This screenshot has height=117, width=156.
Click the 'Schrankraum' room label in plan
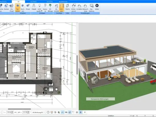pyautogui.click(x=17, y=57)
